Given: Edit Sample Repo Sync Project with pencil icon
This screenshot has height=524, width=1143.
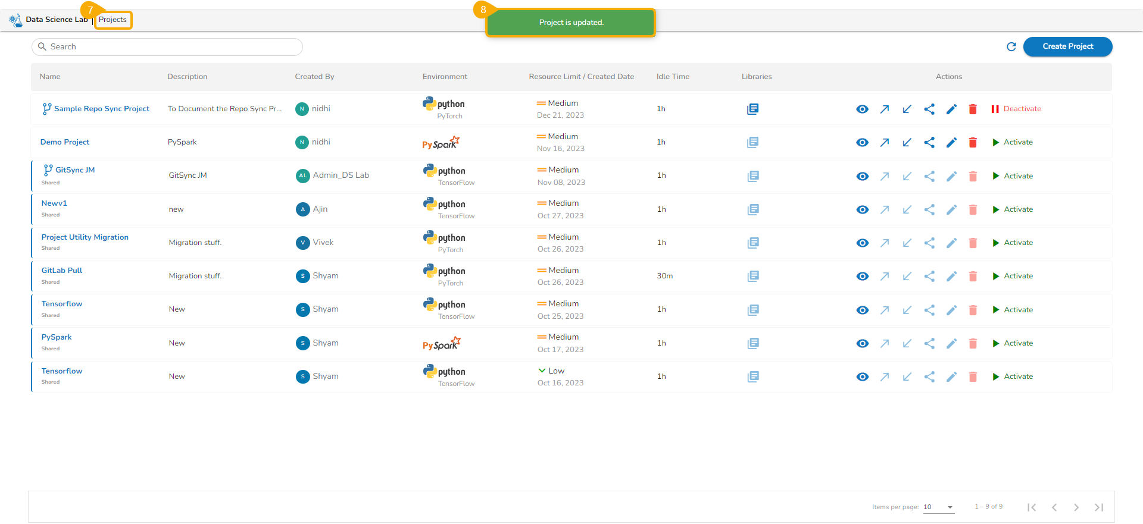Looking at the screenshot, I should (951, 109).
